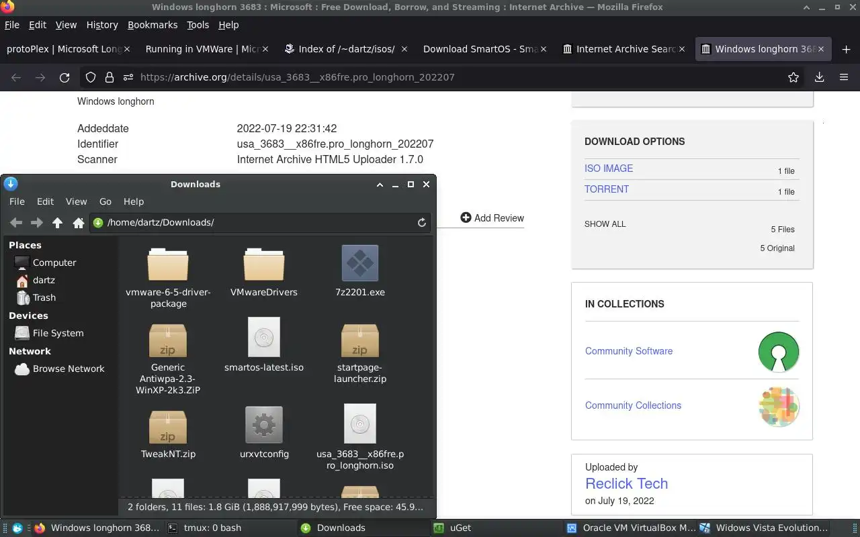Select the smartos-latest.iso file
The width and height of the screenshot is (860, 537).
coord(264,345)
